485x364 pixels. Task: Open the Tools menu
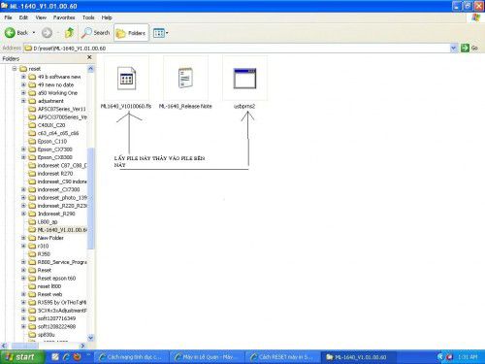coord(88,17)
